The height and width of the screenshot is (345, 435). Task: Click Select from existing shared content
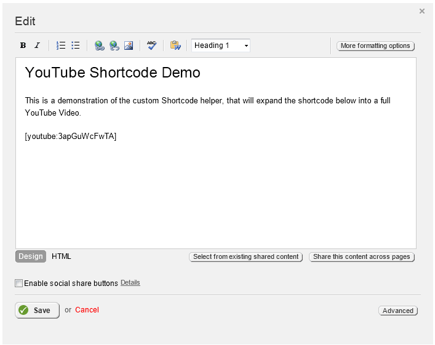point(245,257)
